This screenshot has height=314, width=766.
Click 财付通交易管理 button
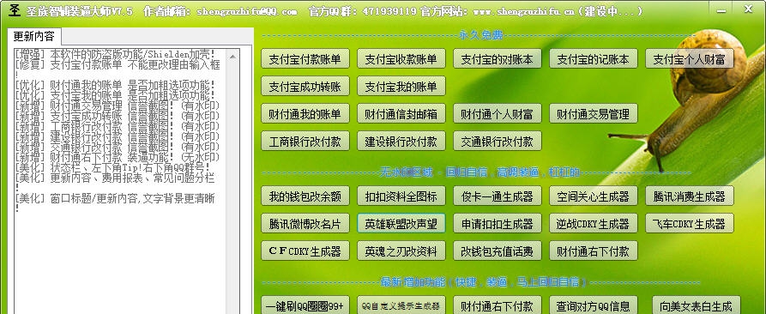(x=593, y=114)
